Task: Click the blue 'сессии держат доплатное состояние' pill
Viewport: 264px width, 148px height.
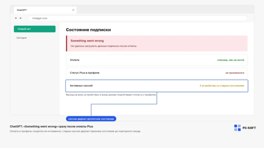Action: [91, 119]
